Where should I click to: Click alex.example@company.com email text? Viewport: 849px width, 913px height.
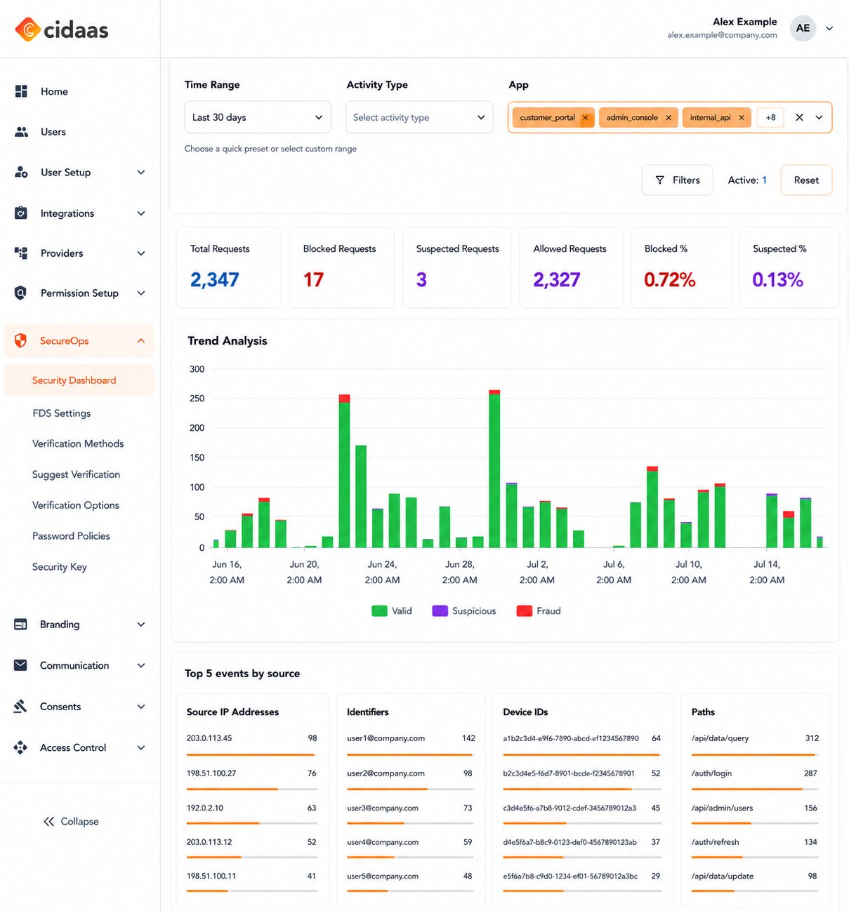722,35
